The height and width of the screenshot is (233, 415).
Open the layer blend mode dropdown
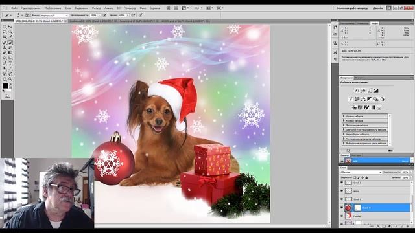tap(361, 172)
